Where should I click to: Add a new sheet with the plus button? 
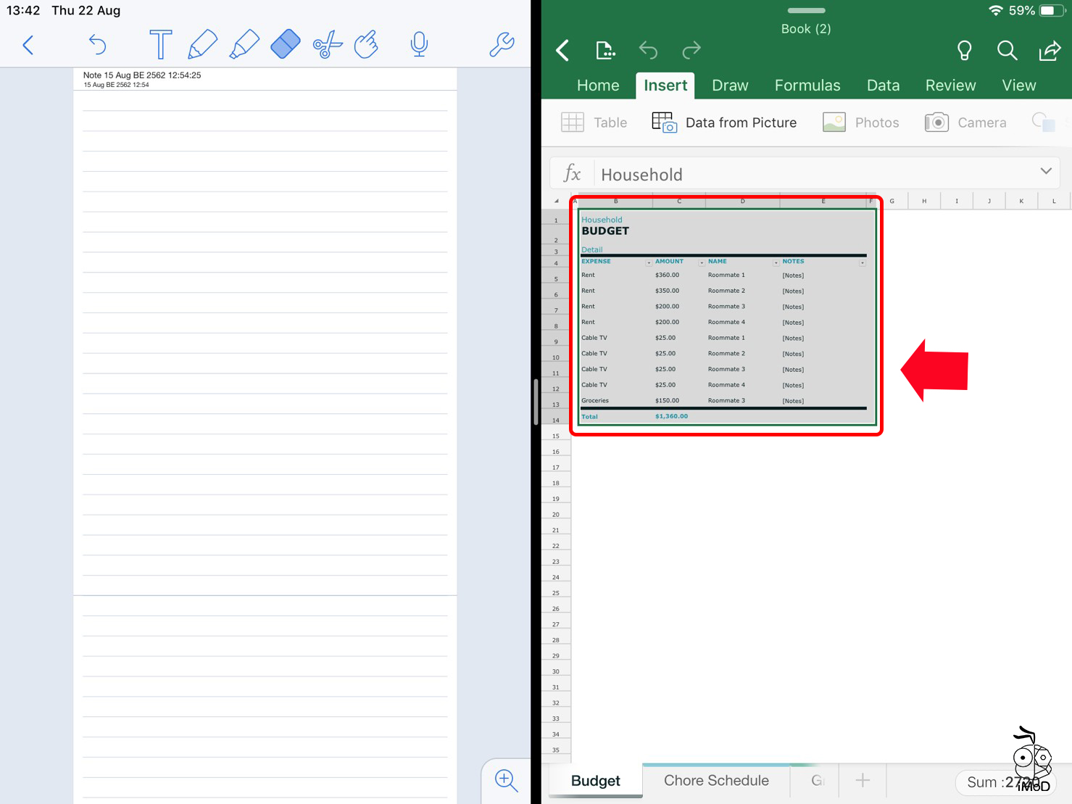point(862,780)
